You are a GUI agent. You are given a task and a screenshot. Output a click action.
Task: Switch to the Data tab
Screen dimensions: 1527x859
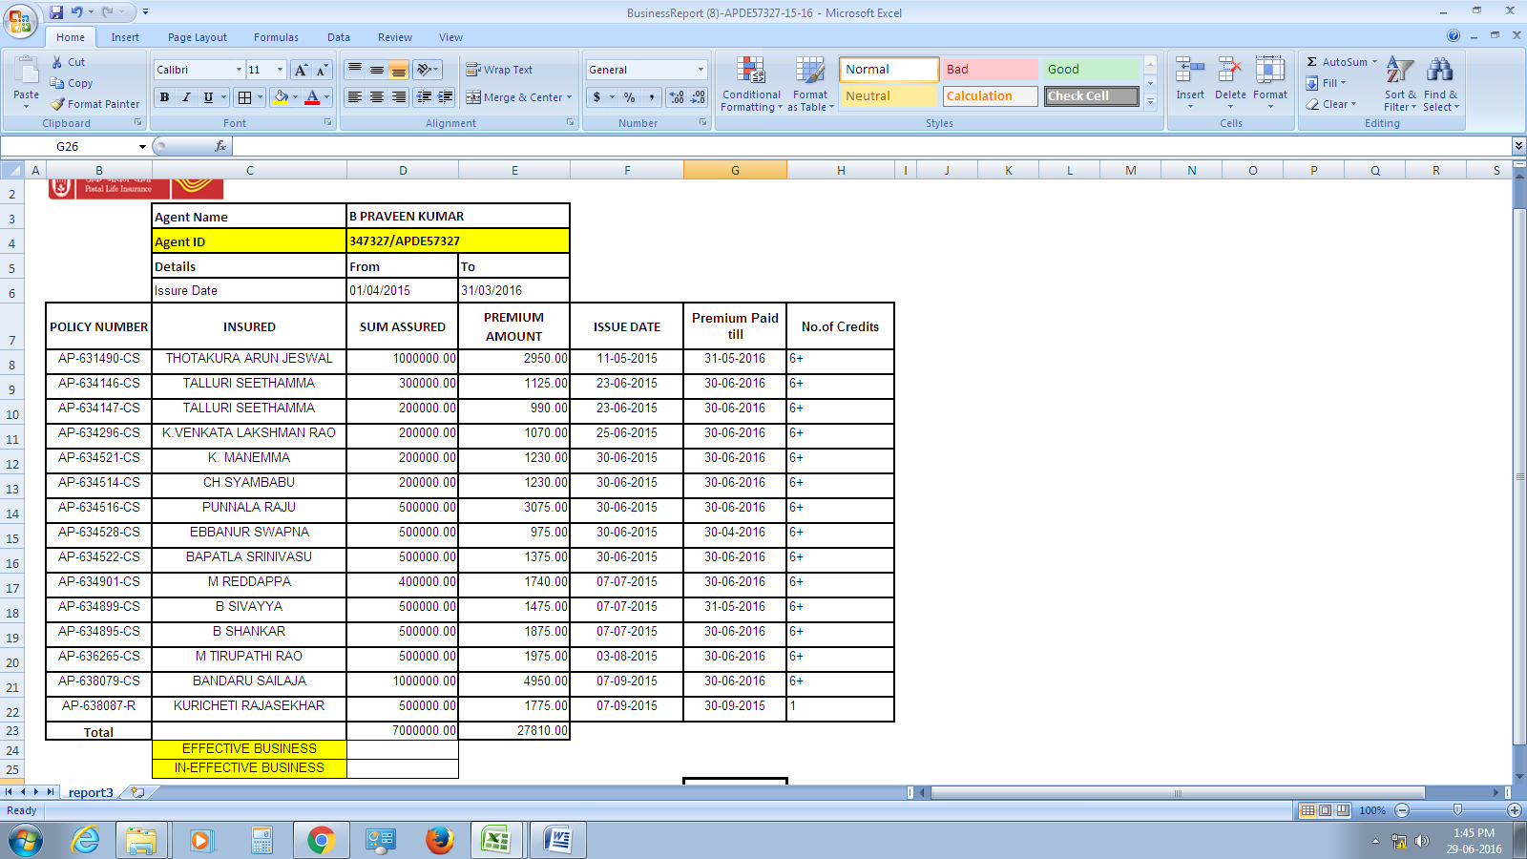tap(339, 37)
